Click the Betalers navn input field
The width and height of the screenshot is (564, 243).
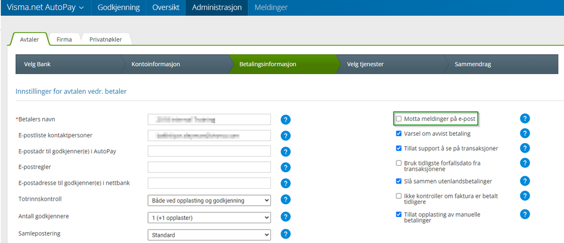point(209,119)
